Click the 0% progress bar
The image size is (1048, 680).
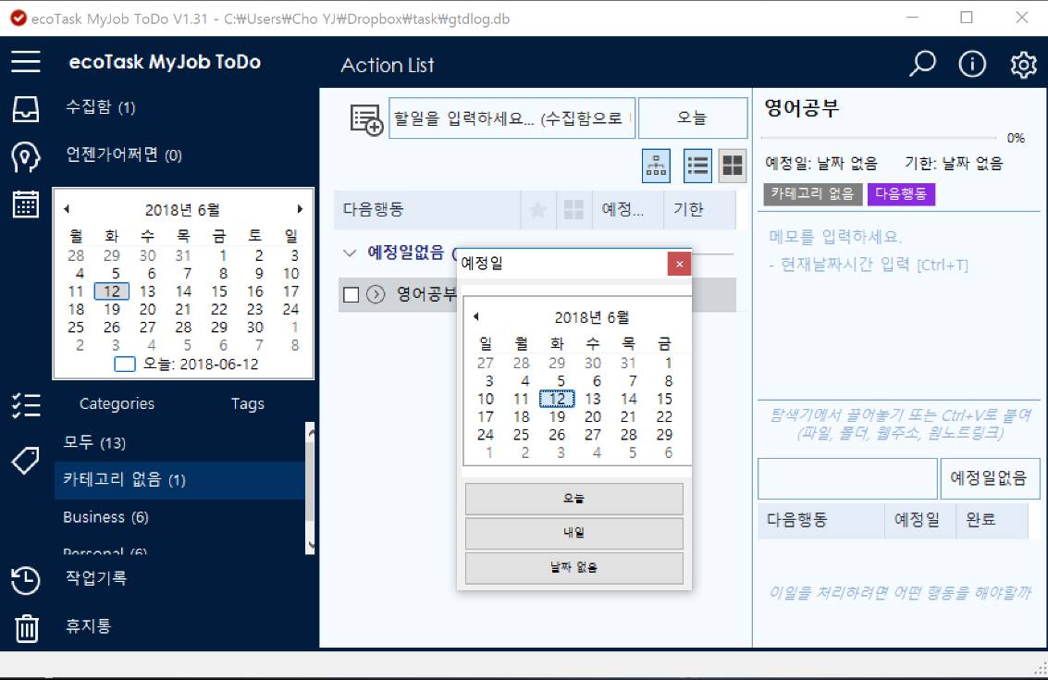click(x=879, y=138)
